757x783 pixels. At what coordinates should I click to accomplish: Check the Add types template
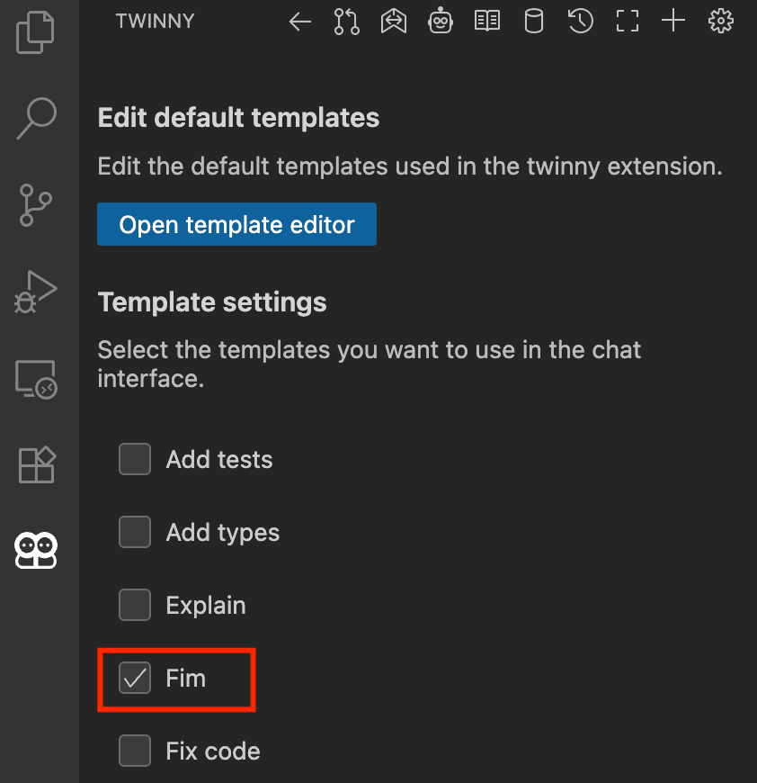135,532
